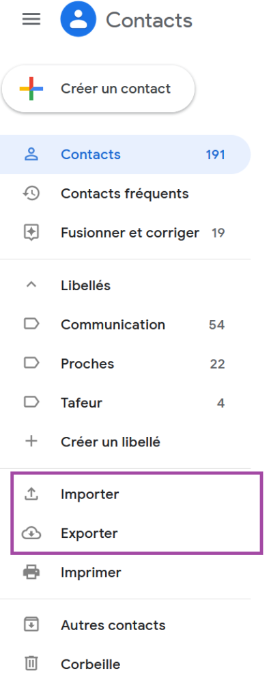Click the Exporter cloud download icon
This screenshot has height=699, width=269.
click(x=31, y=533)
